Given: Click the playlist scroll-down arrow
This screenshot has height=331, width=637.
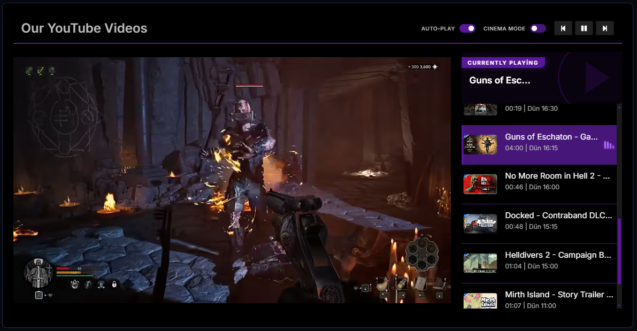Looking at the screenshot, I should click(x=619, y=305).
